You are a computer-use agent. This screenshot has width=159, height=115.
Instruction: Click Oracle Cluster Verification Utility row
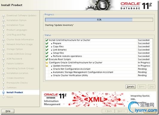pyautogui.click(x=99, y=75)
